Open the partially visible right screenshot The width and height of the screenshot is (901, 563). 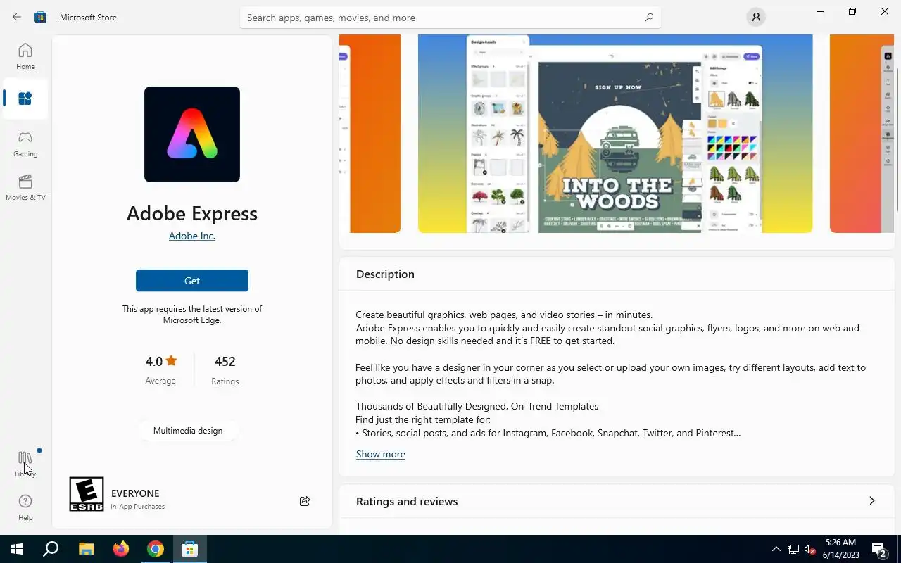pyautogui.click(x=862, y=134)
